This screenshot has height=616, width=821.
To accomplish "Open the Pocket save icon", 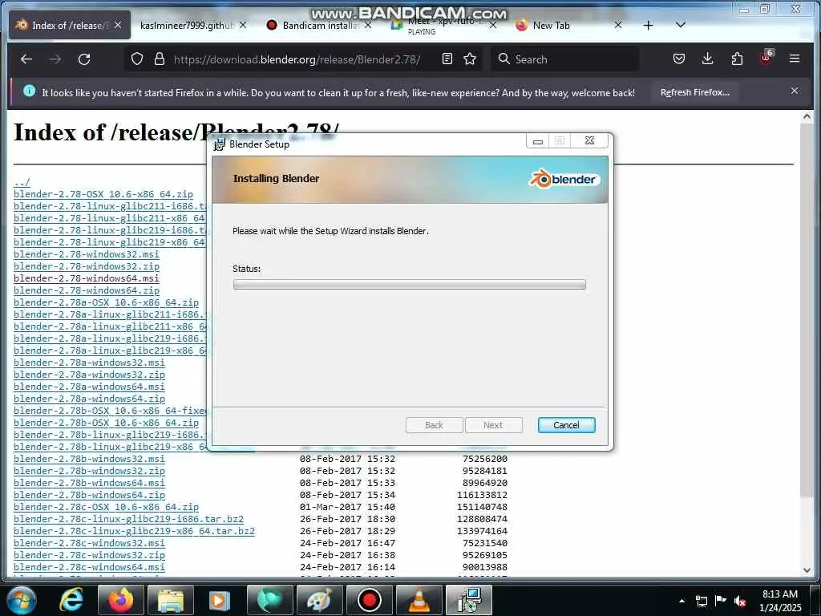I will (x=678, y=59).
